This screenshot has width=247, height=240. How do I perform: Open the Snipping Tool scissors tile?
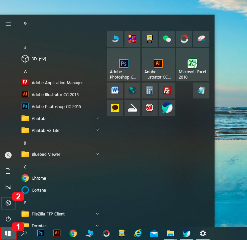pyautogui.click(x=201, y=39)
